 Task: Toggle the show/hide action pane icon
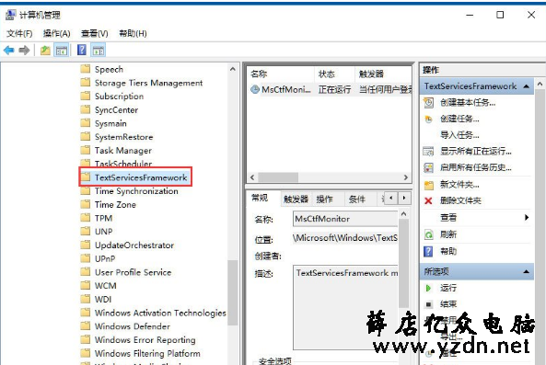(99, 51)
